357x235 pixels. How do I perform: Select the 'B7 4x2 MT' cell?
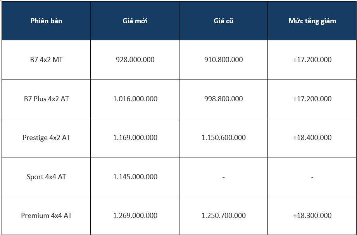[46, 60]
